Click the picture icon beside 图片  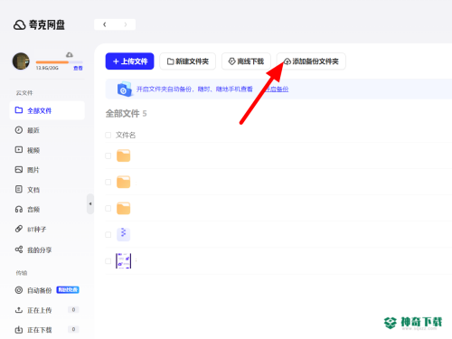pos(19,170)
